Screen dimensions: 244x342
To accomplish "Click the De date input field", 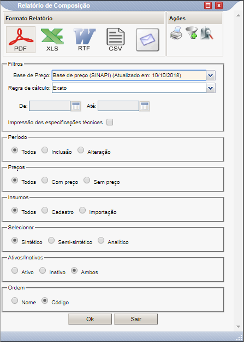I will coord(50,106).
